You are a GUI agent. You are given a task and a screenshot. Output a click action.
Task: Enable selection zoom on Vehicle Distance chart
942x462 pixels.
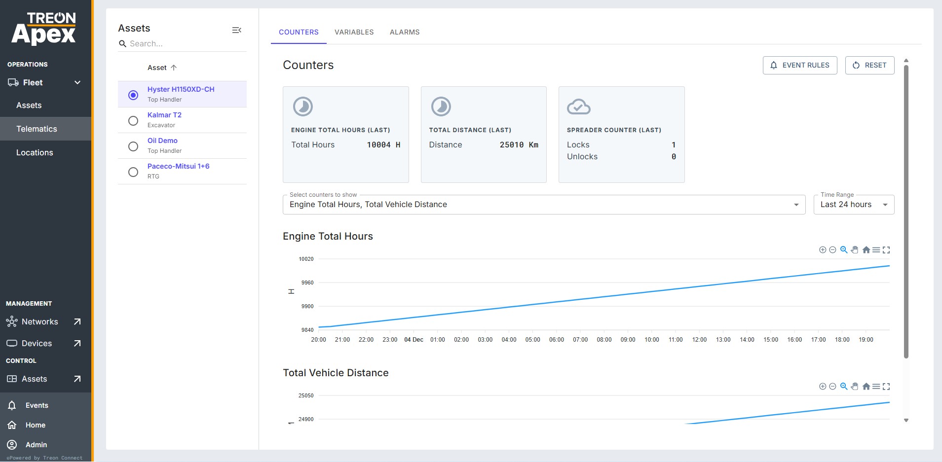tap(844, 386)
